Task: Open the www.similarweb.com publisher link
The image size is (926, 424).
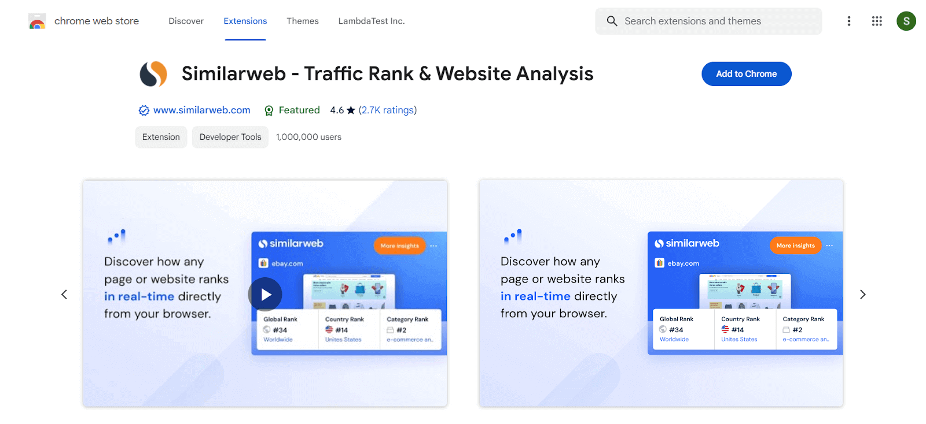Action: click(202, 110)
